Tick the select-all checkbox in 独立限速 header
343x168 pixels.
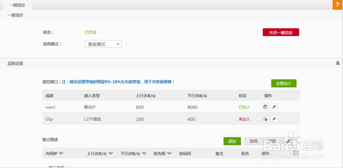(296, 153)
